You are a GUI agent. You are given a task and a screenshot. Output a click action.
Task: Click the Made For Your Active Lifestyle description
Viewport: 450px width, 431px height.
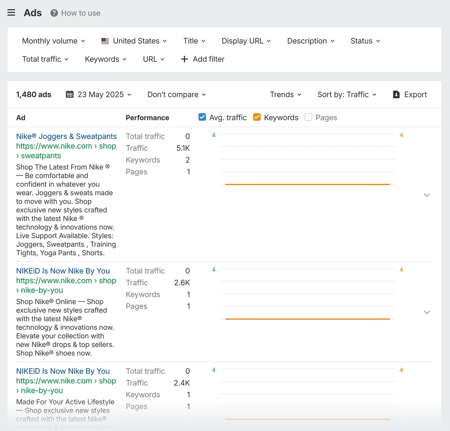tap(65, 415)
